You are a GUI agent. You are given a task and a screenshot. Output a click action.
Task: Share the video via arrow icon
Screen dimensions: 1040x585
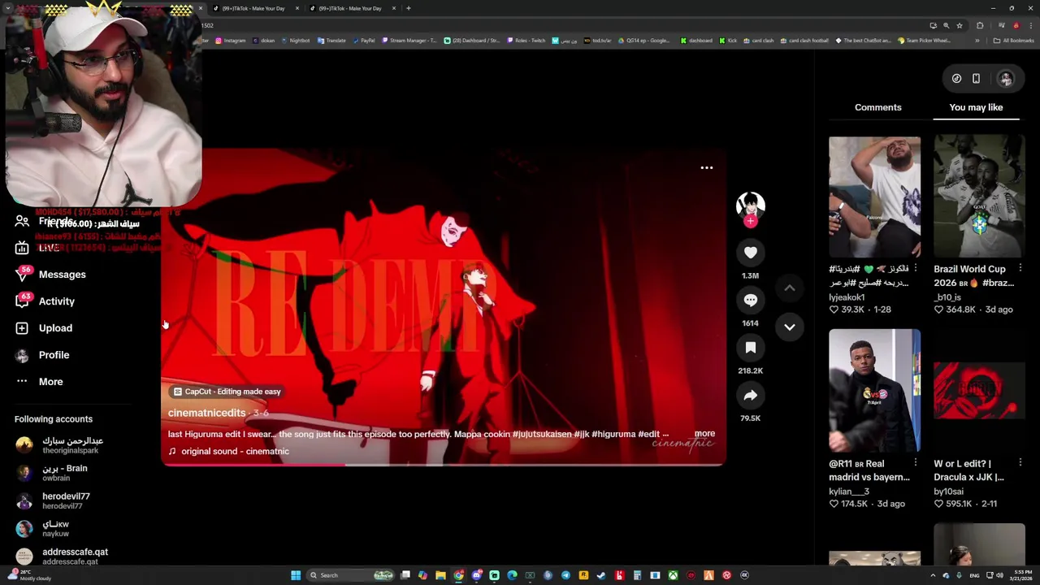pyautogui.click(x=750, y=396)
